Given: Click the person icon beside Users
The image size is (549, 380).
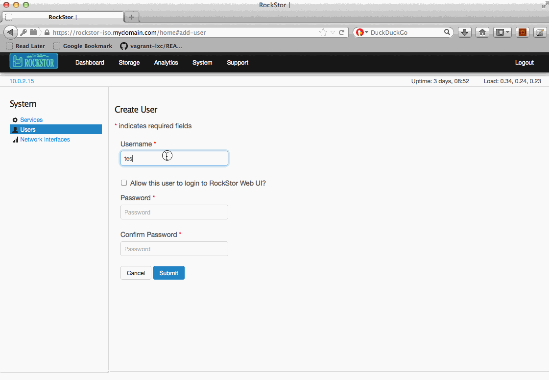Looking at the screenshot, I should (x=15, y=130).
